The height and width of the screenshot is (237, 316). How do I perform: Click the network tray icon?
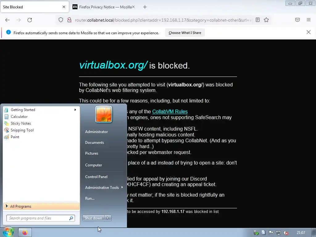tap(278, 233)
